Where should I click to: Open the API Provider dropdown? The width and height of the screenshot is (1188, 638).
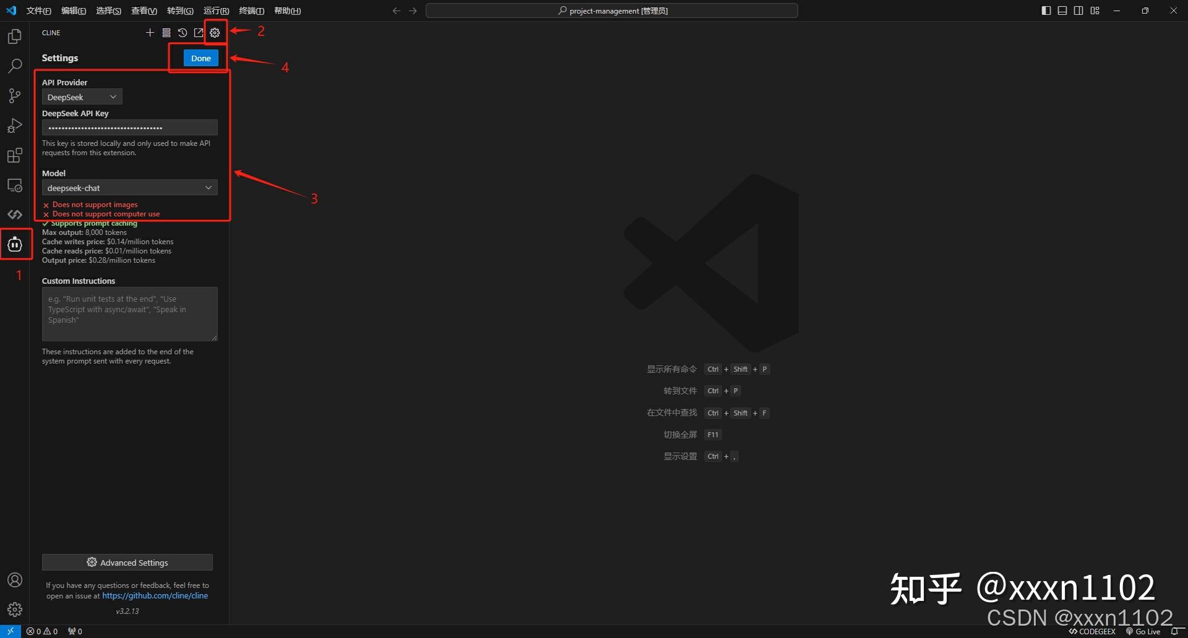pyautogui.click(x=81, y=96)
